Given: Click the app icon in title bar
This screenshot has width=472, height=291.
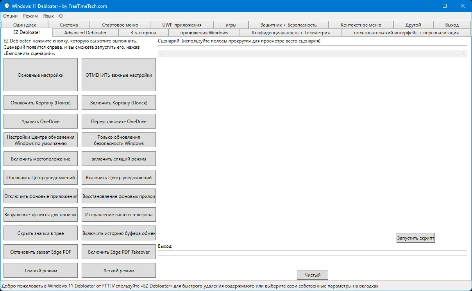Looking at the screenshot, I should 6,6.
